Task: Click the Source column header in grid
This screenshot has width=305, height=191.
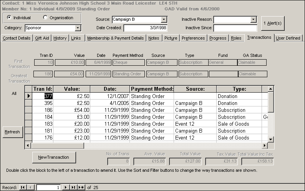Action: (x=195, y=89)
